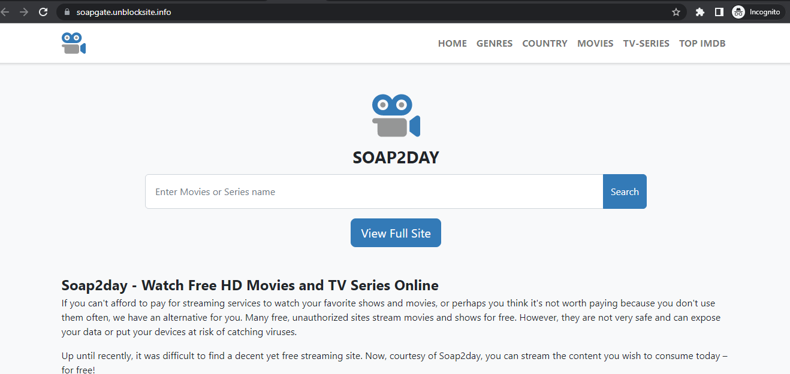The image size is (790, 374).
Task: Switch to the TV-SERIES section
Action: [x=646, y=42]
